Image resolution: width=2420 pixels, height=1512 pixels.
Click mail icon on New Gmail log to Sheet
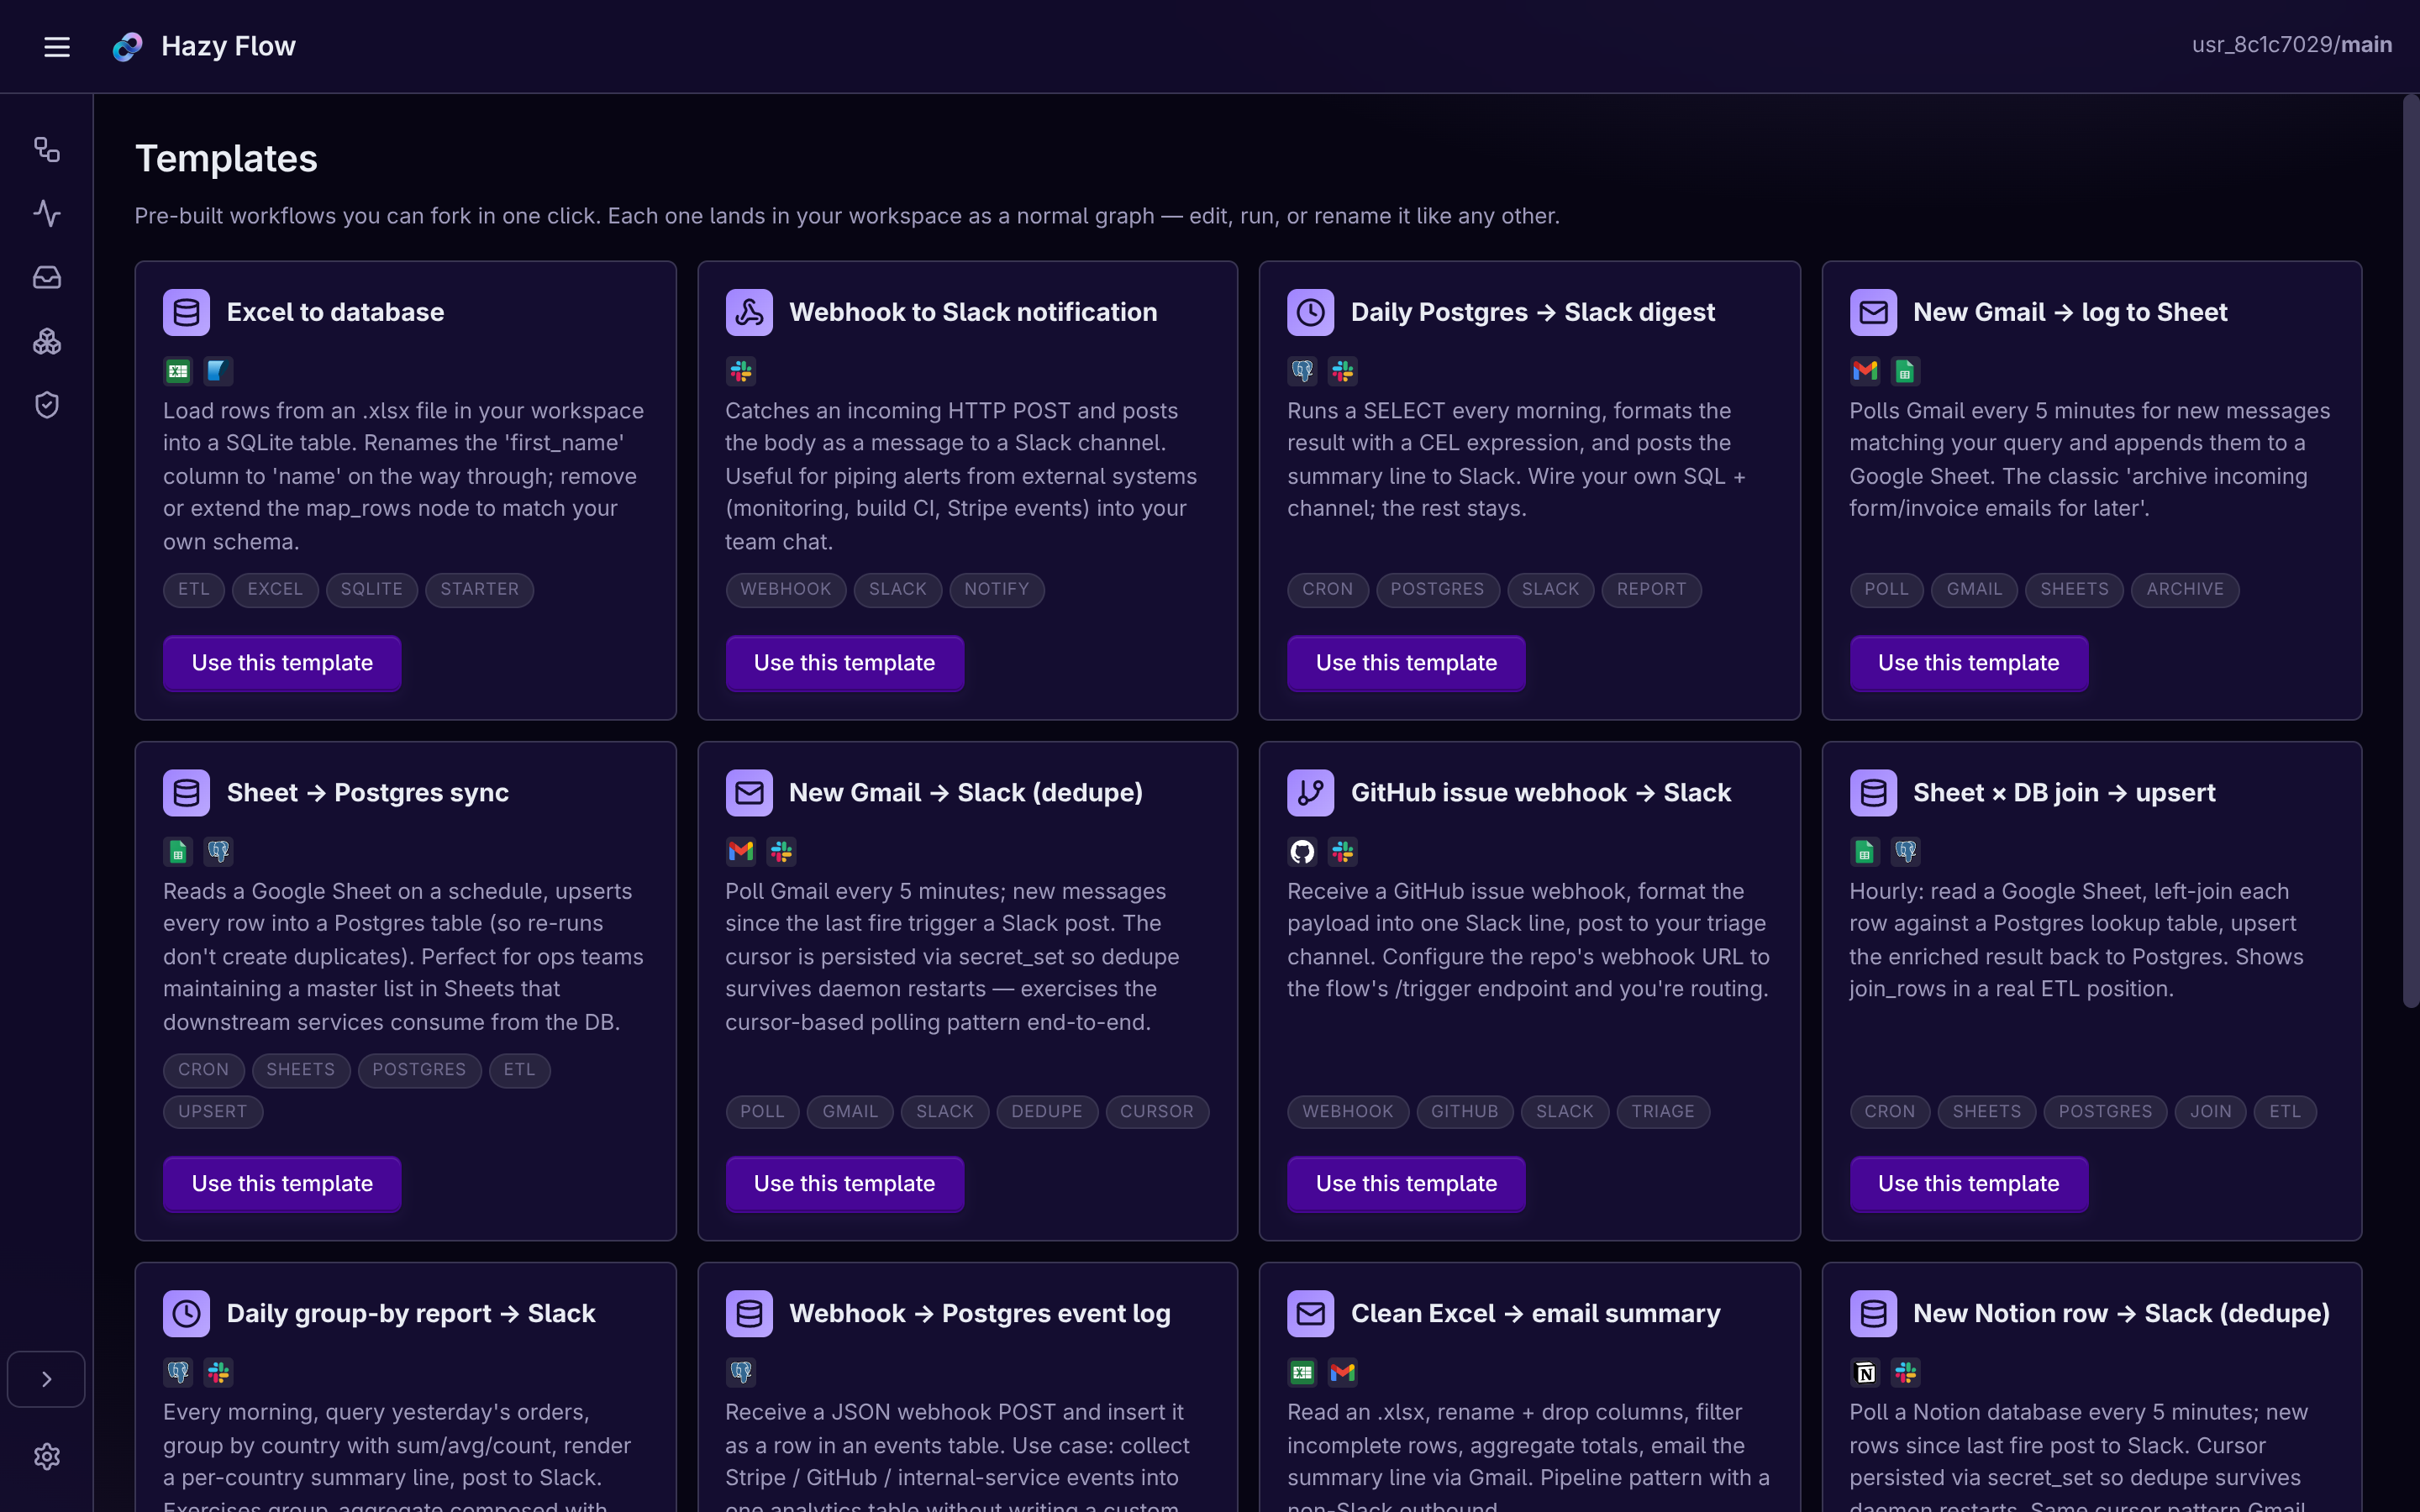[x=1873, y=312]
